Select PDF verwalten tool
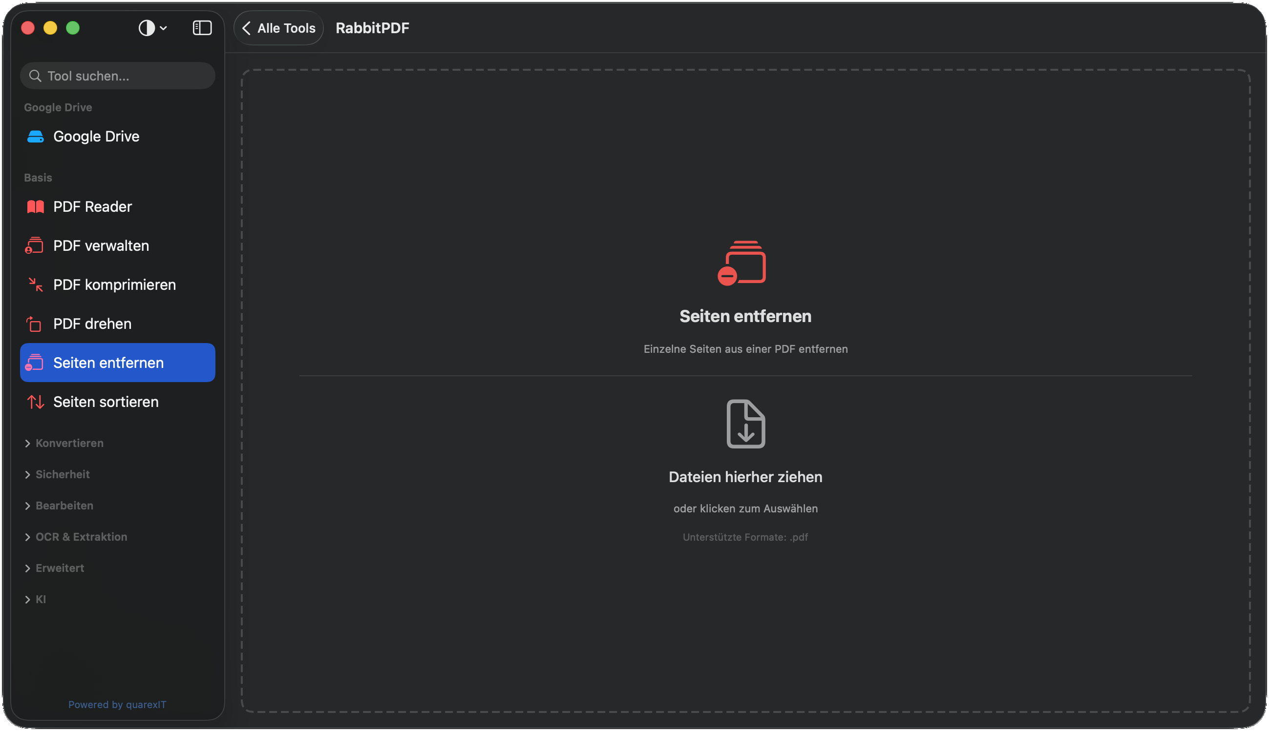The width and height of the screenshot is (1269, 731). (x=118, y=245)
